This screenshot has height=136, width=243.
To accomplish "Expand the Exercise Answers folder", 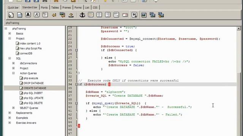I will [9, 123].
